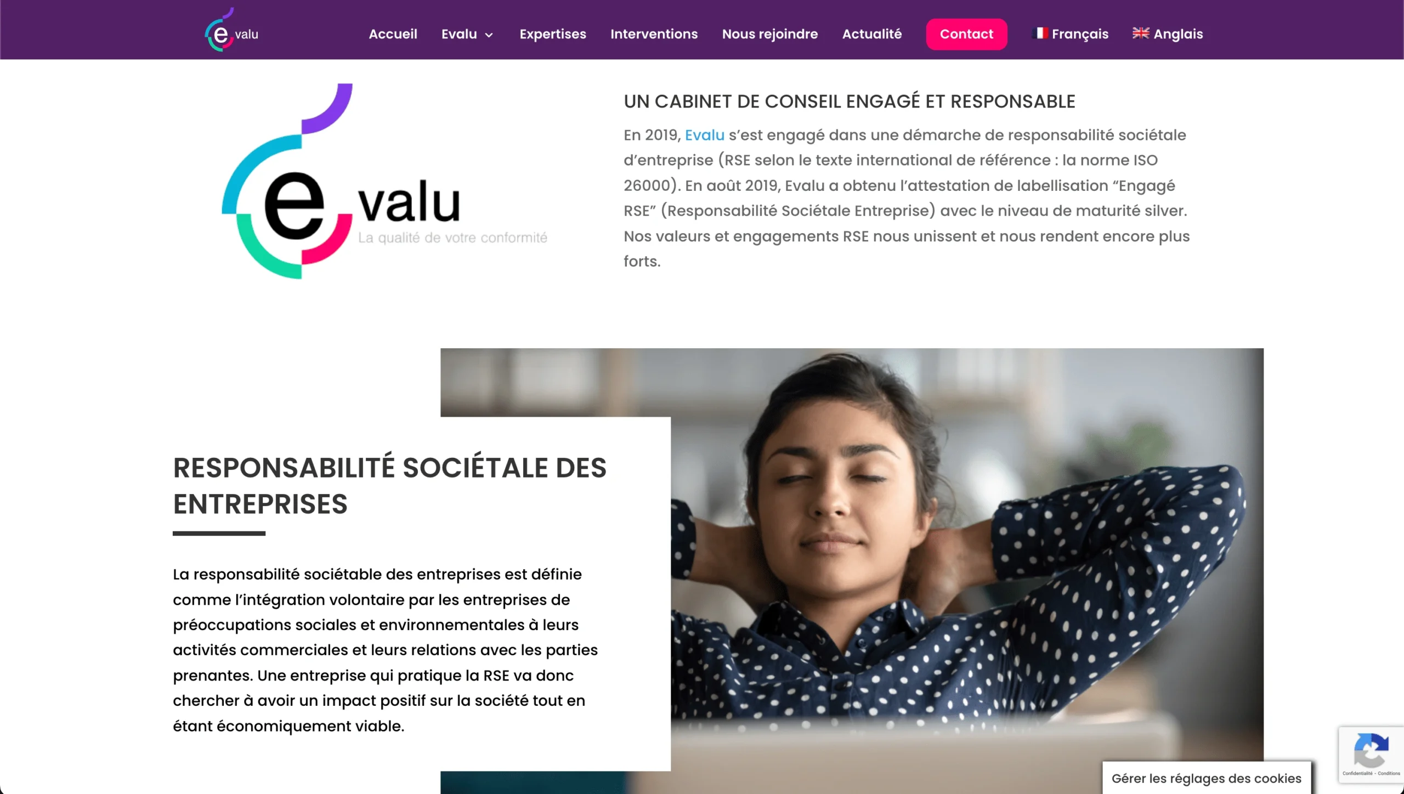Open the Accueil menu item
This screenshot has height=794, width=1404.
(393, 34)
